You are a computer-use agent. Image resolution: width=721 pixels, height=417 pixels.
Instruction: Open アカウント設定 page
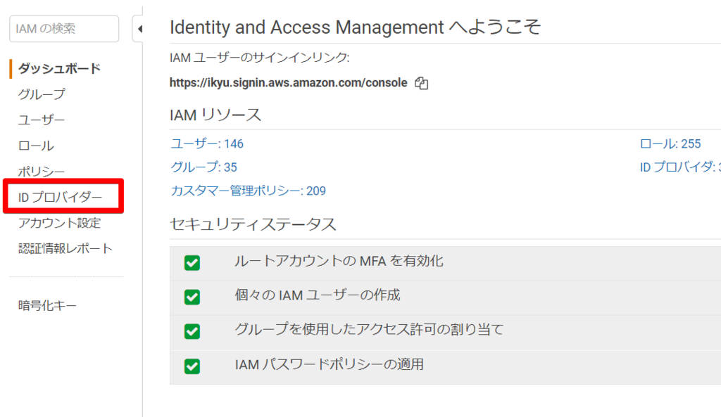click(59, 223)
